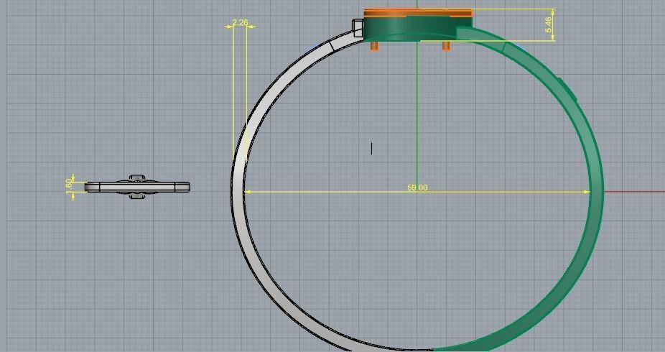Select the 1.60 dimension label
The width and height of the screenshot is (665, 352).
click(x=69, y=187)
